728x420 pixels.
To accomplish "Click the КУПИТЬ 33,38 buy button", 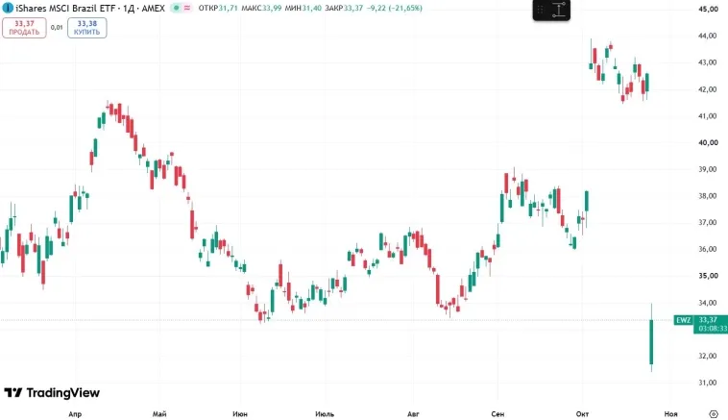I will tap(86, 28).
